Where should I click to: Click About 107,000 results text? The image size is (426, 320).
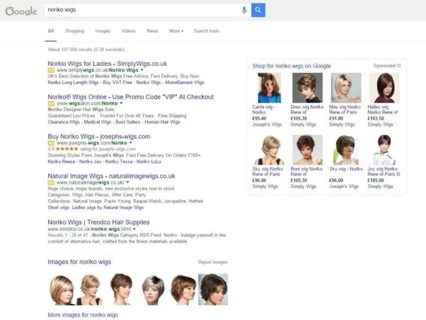(86, 49)
